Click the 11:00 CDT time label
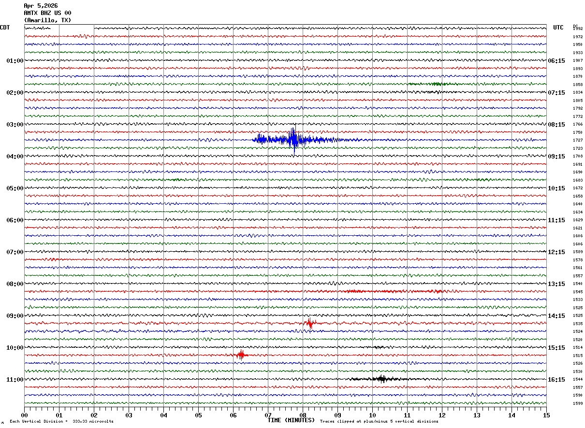 [x=15, y=380]
